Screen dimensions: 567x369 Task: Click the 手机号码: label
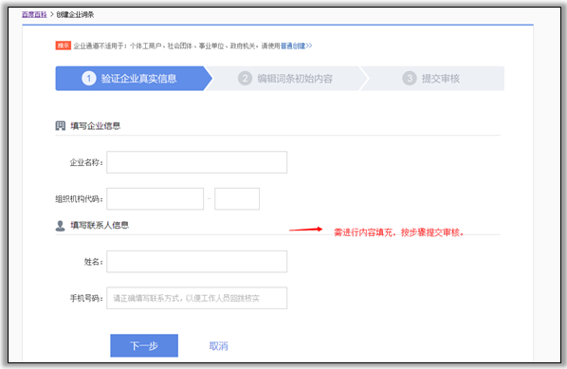pos(86,299)
